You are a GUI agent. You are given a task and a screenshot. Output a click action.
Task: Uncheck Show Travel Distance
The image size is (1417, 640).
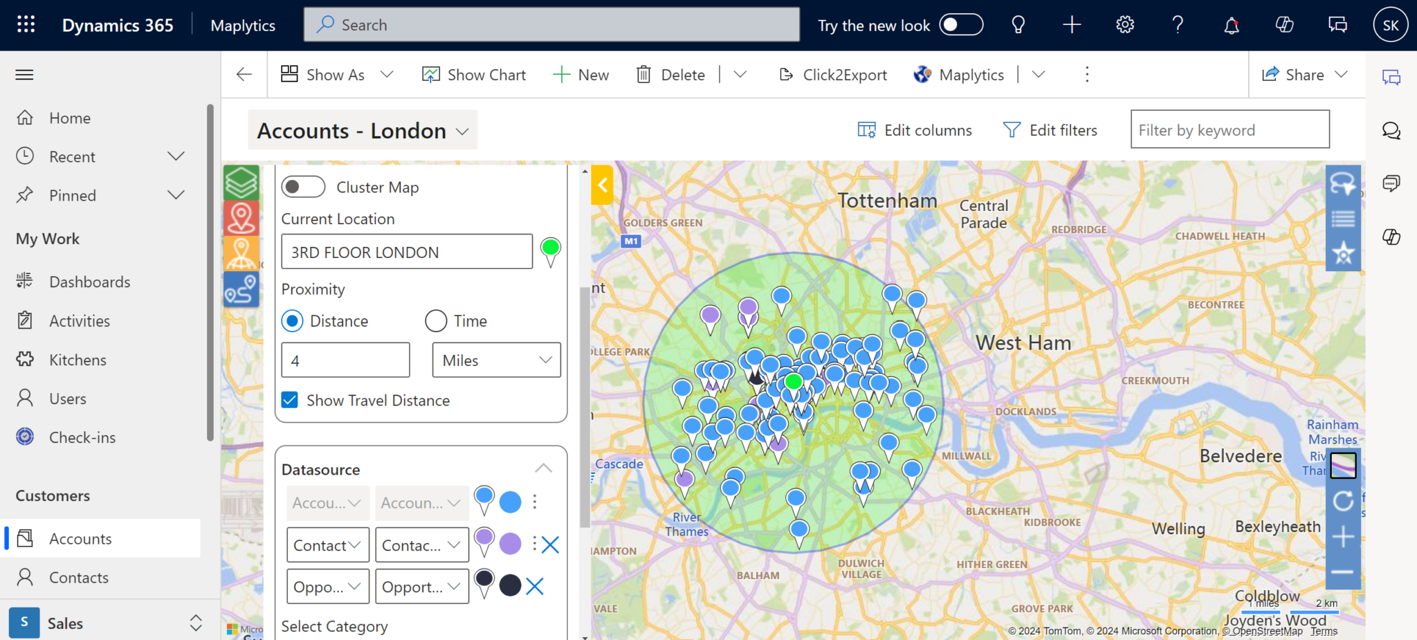(x=290, y=400)
